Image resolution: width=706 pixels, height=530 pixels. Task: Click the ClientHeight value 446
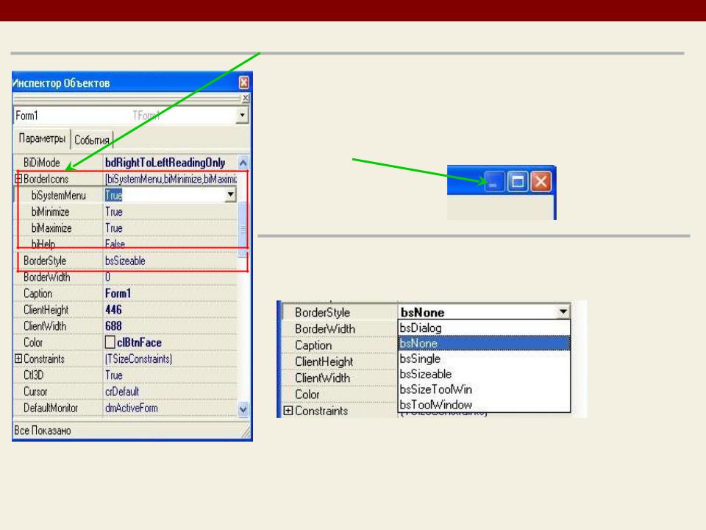[113, 310]
